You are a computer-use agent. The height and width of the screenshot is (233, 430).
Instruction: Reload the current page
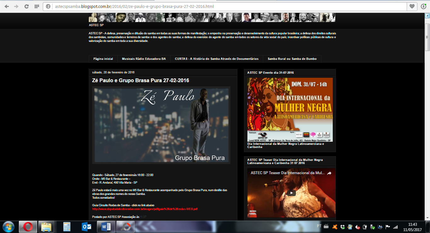[26, 6]
